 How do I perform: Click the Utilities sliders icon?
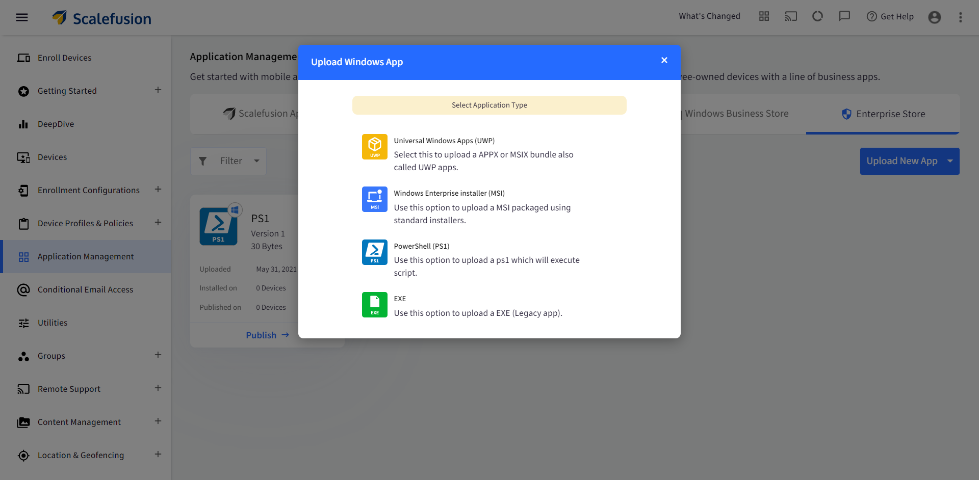pyautogui.click(x=23, y=323)
